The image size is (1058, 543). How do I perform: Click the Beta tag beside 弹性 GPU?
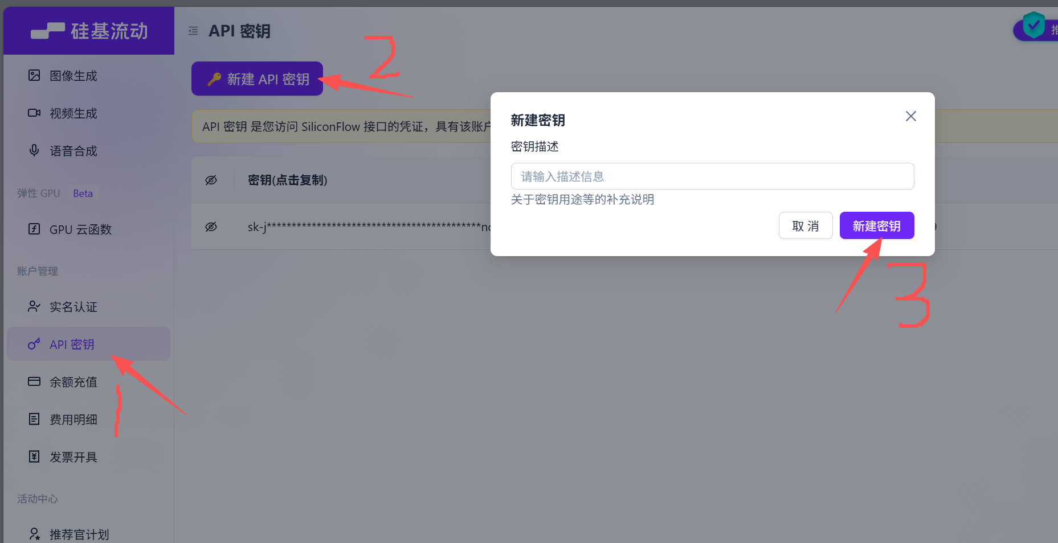point(83,194)
